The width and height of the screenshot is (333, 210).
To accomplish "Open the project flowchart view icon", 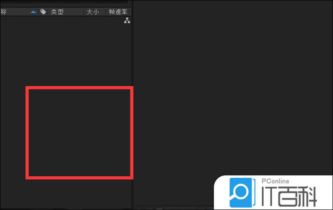I will pyautogui.click(x=127, y=20).
